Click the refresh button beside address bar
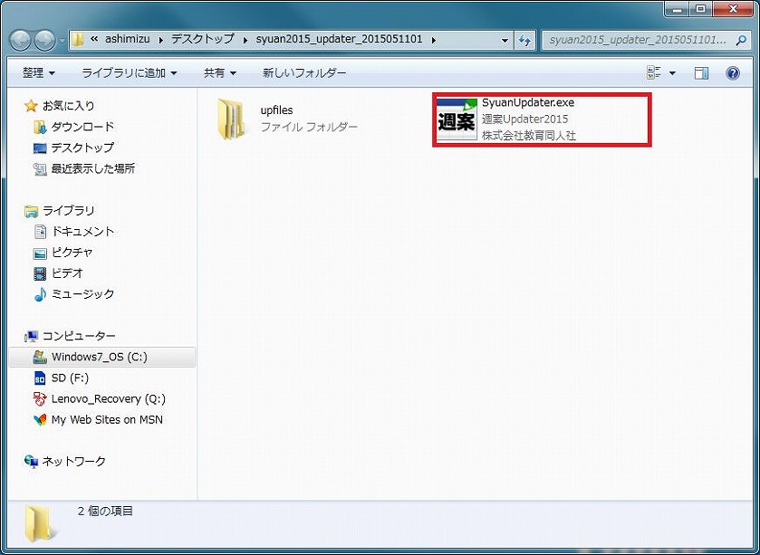760x555 pixels. click(x=524, y=40)
